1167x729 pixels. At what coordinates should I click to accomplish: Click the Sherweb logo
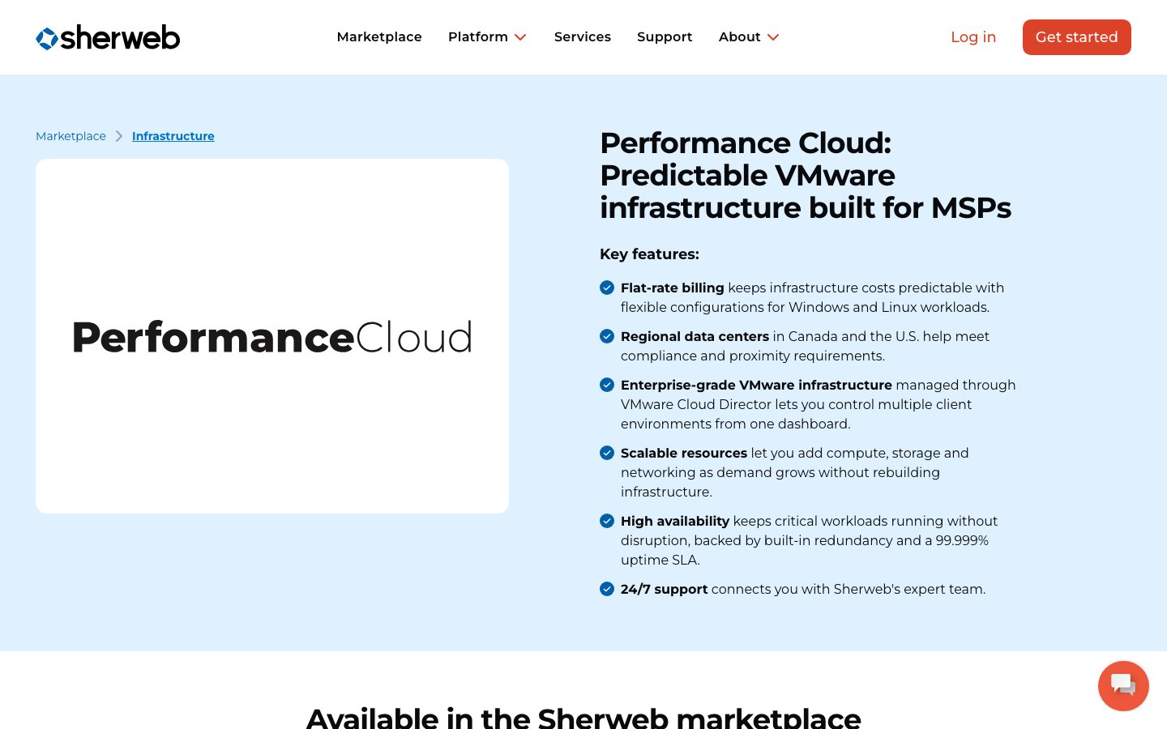pos(108,37)
